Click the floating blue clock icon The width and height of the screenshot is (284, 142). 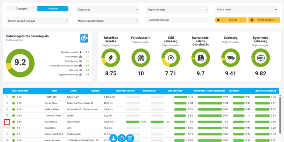pos(122,139)
